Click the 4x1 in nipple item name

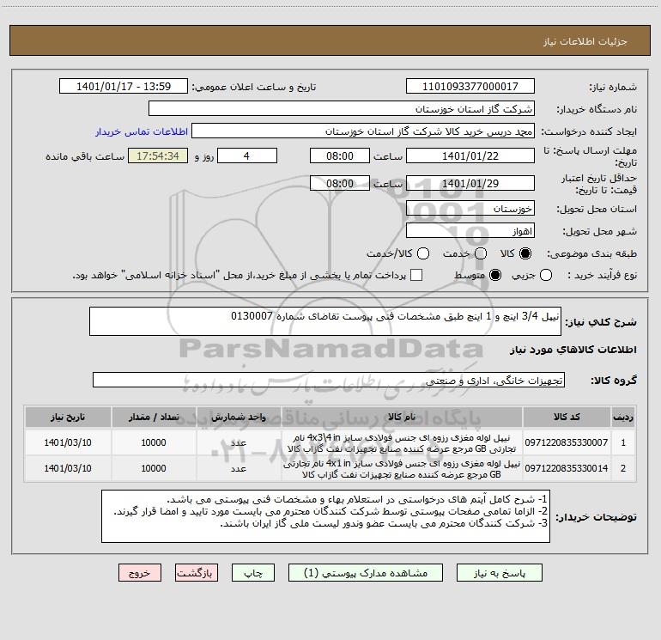402,469
